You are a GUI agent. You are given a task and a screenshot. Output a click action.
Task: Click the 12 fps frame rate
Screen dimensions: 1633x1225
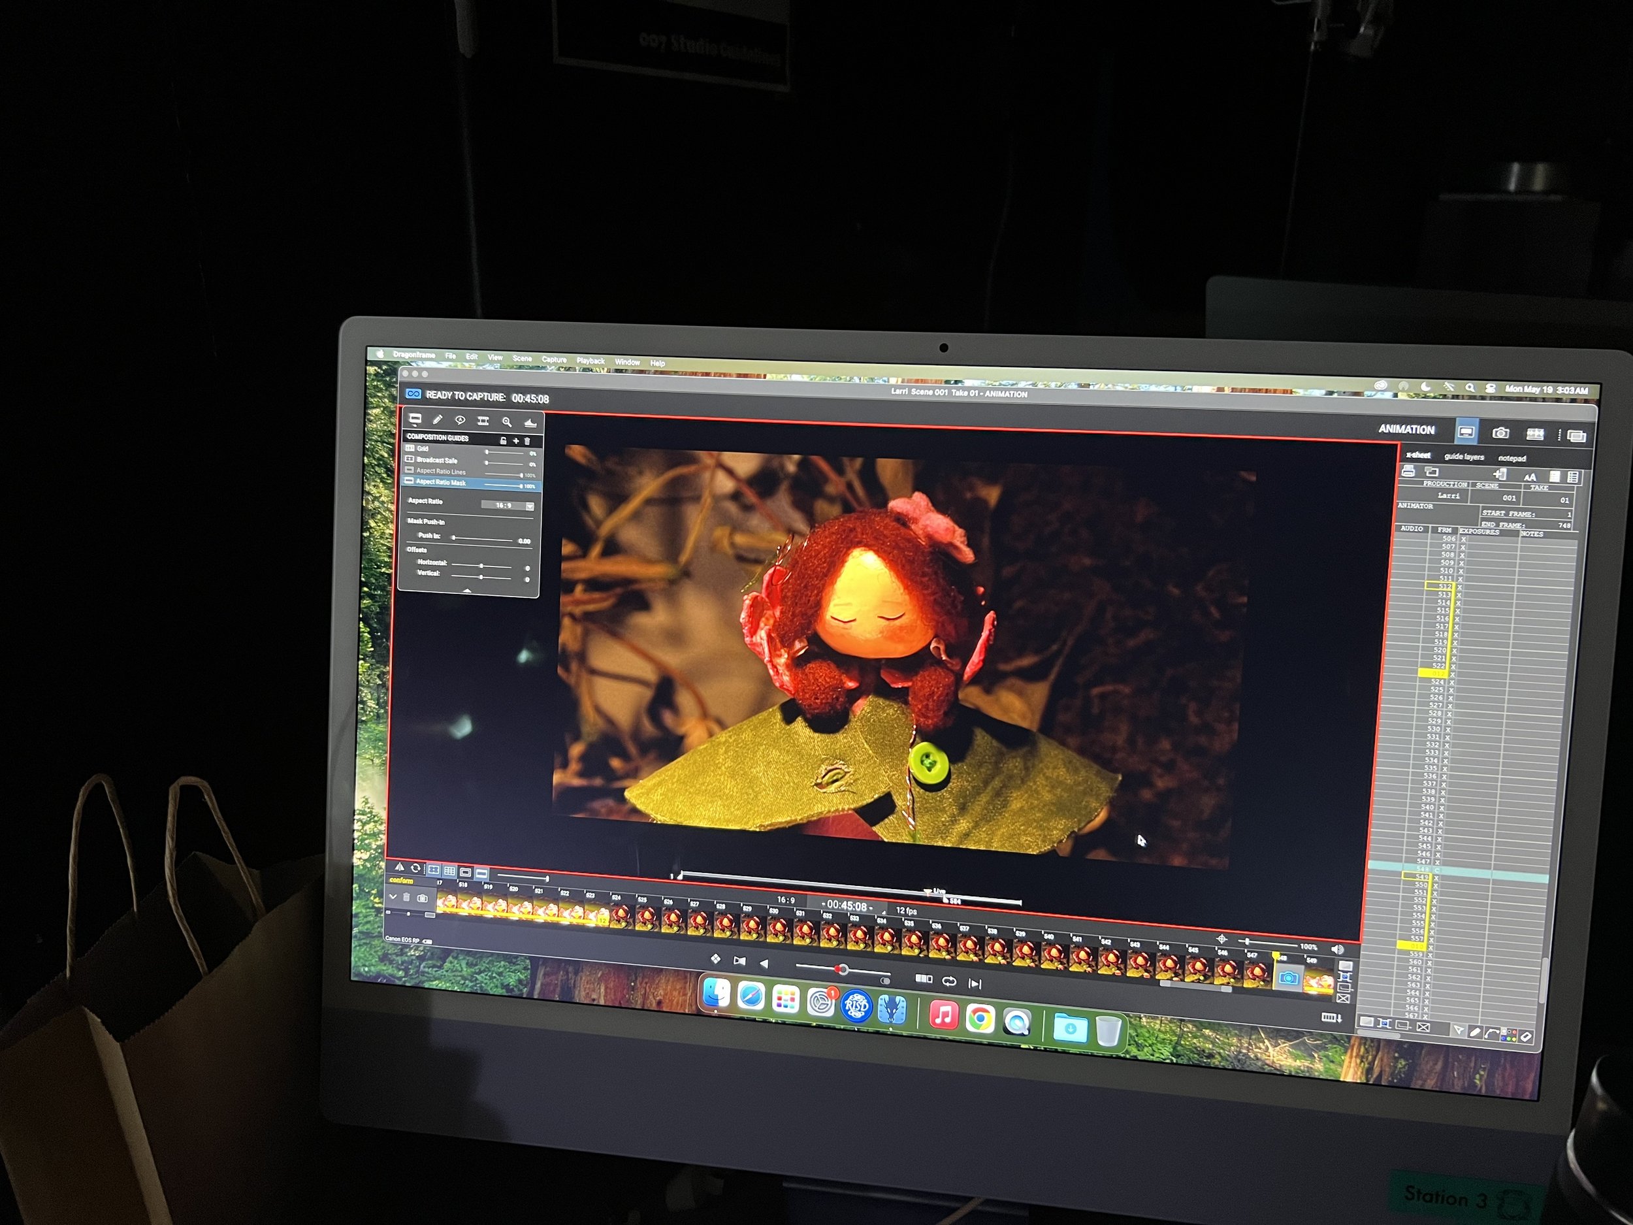906,911
